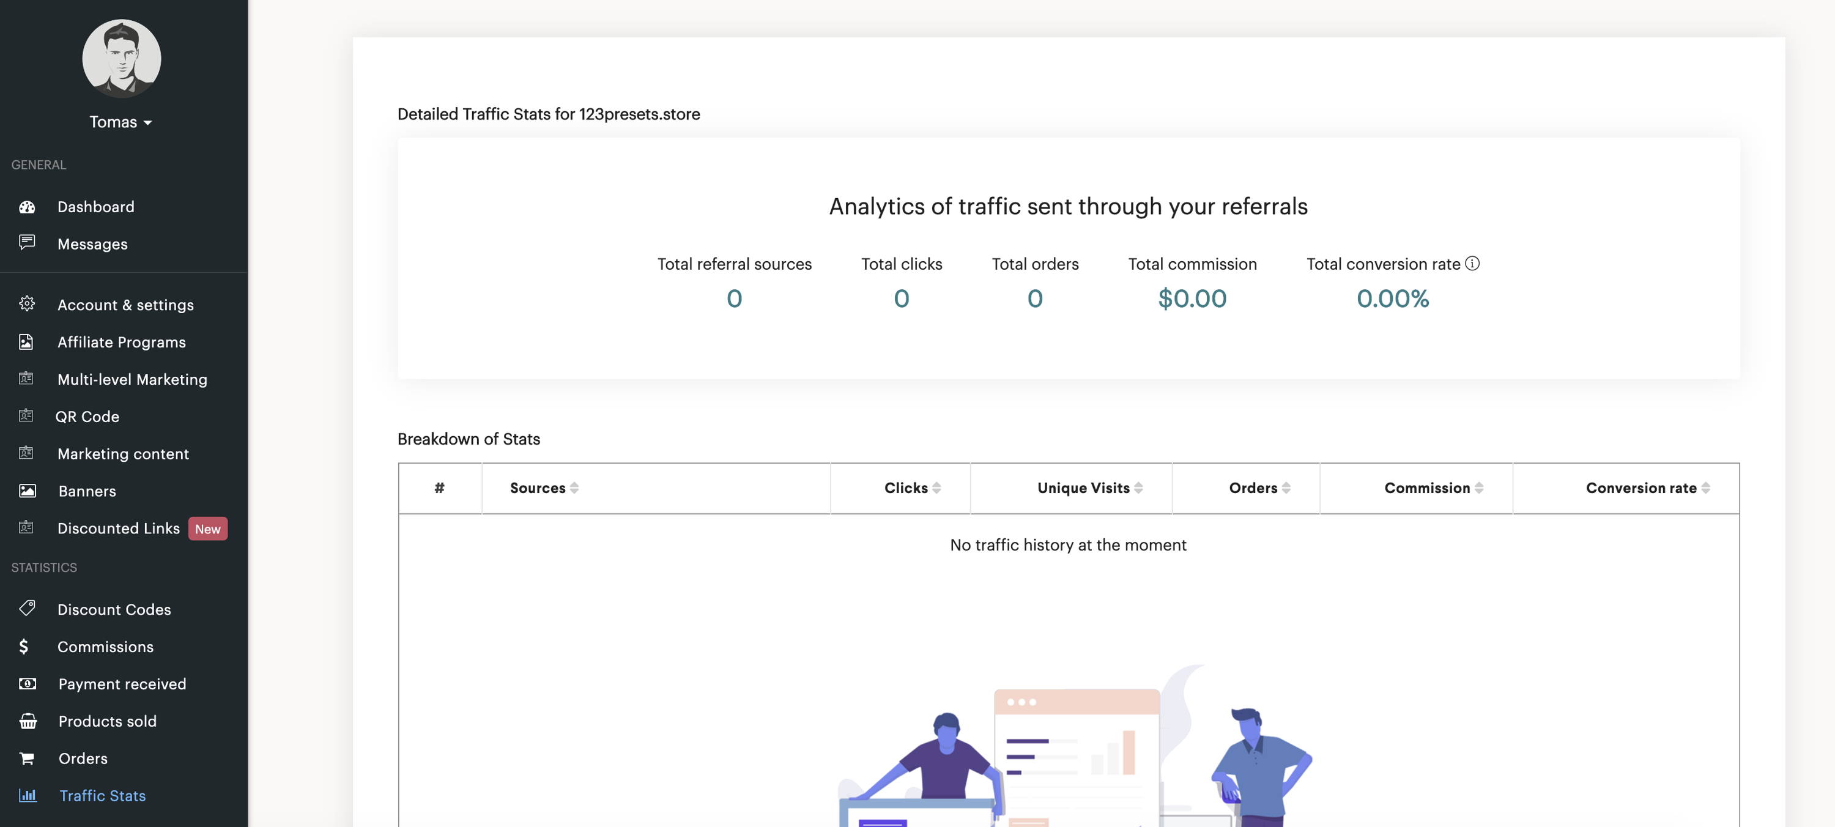Navigate to Affiliate Programs
The height and width of the screenshot is (827, 1835).
[x=122, y=342]
